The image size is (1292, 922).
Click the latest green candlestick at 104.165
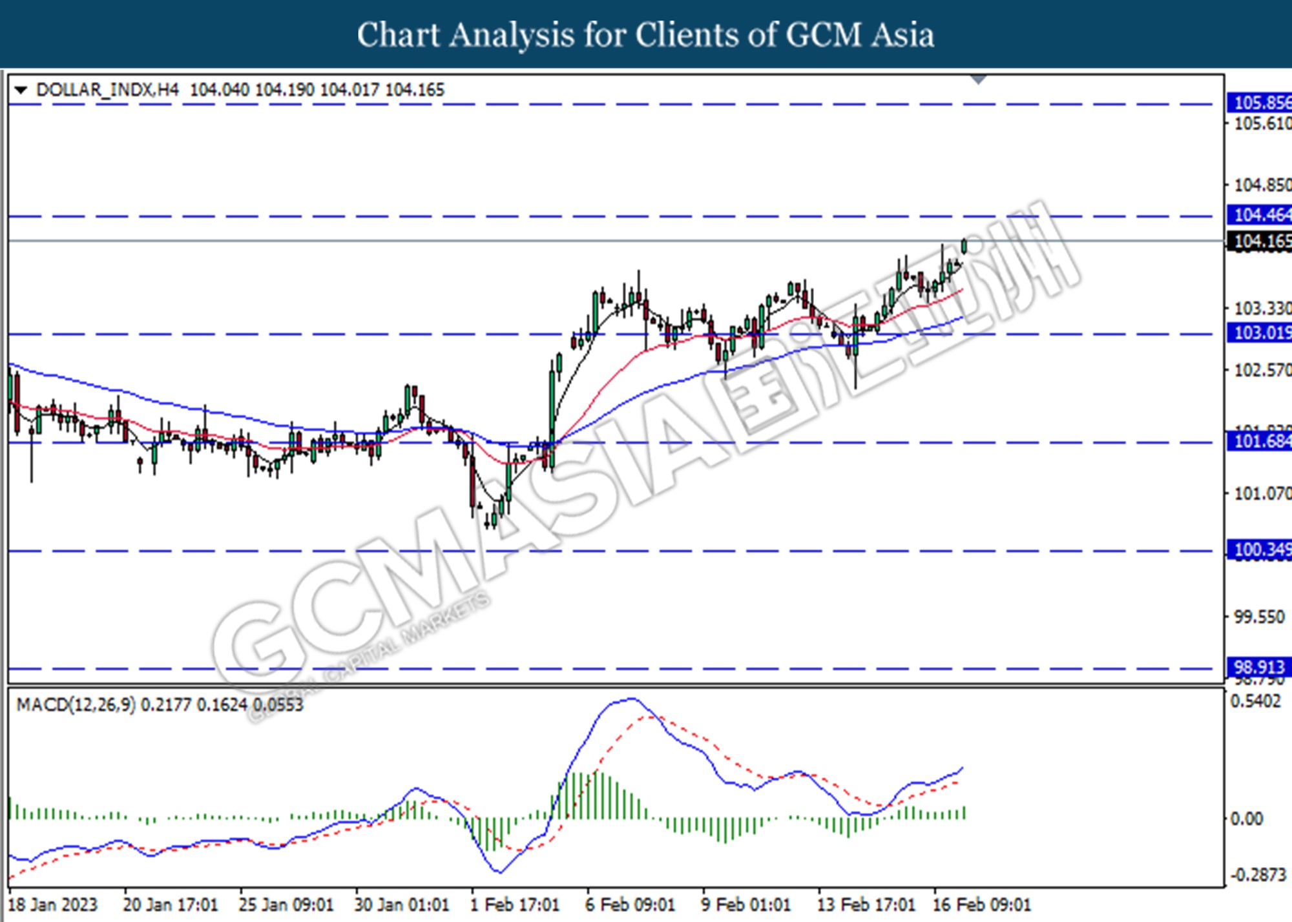(x=964, y=246)
